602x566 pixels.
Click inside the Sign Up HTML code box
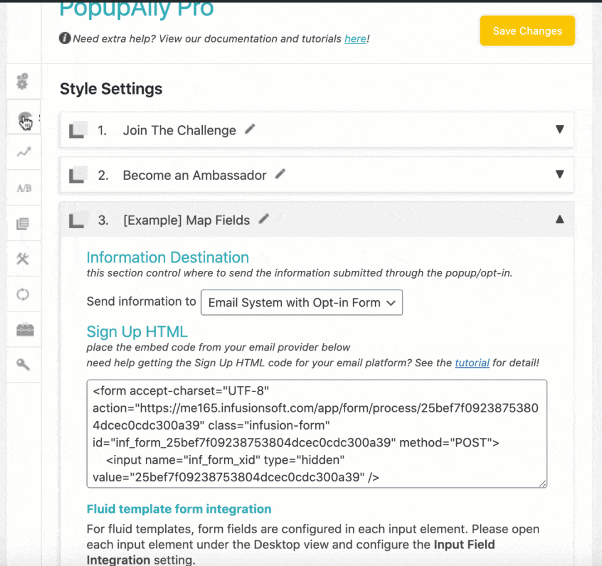coord(317,435)
